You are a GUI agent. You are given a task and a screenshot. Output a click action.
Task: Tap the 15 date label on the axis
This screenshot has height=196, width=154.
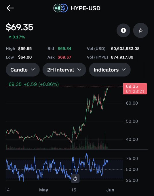tap(74, 190)
